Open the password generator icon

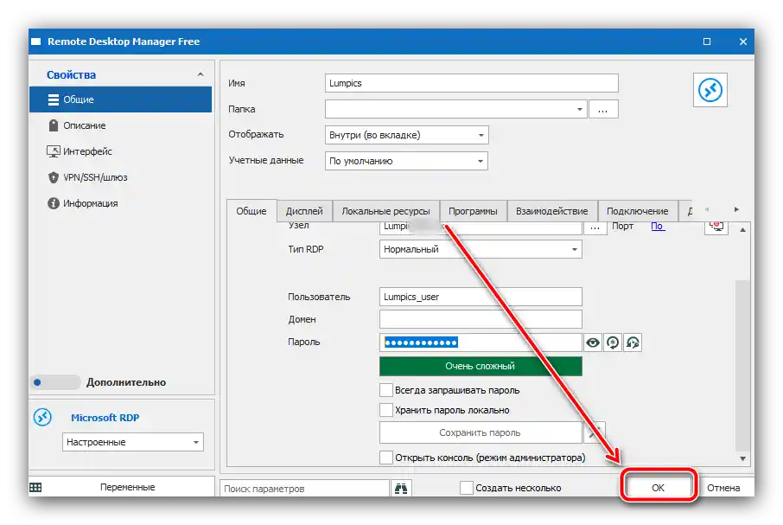pyautogui.click(x=612, y=342)
